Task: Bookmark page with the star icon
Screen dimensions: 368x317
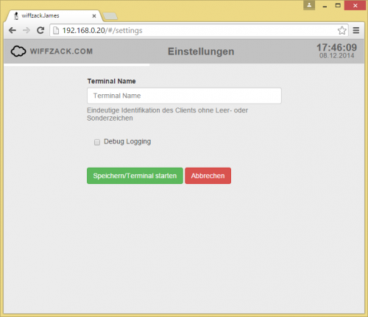Action: click(x=342, y=30)
